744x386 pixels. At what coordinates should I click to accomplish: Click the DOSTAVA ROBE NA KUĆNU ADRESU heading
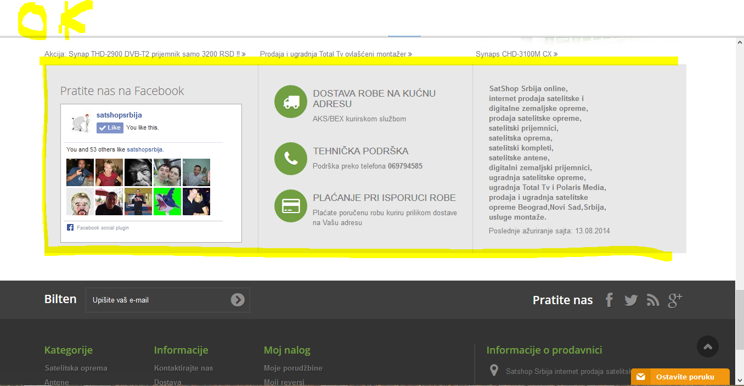(x=374, y=99)
